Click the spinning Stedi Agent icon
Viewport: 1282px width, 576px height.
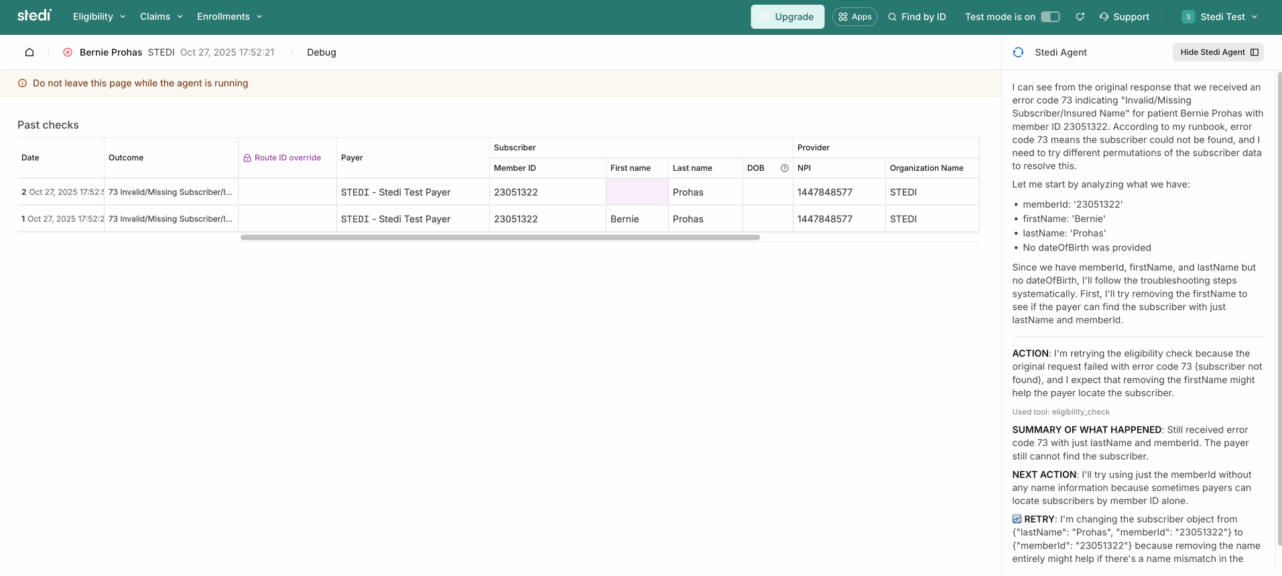(1019, 52)
